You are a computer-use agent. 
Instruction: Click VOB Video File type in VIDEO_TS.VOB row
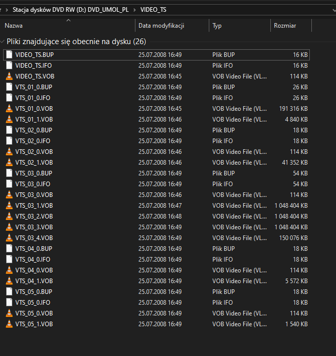click(240, 76)
